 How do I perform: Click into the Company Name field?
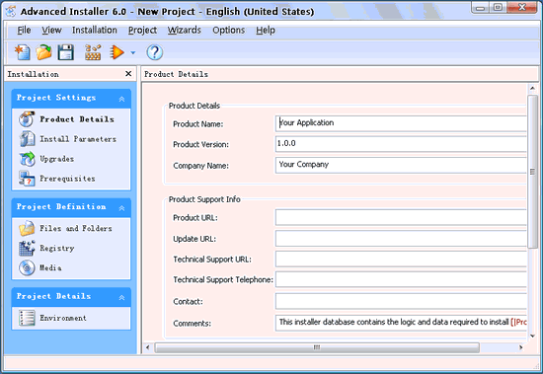point(401,165)
